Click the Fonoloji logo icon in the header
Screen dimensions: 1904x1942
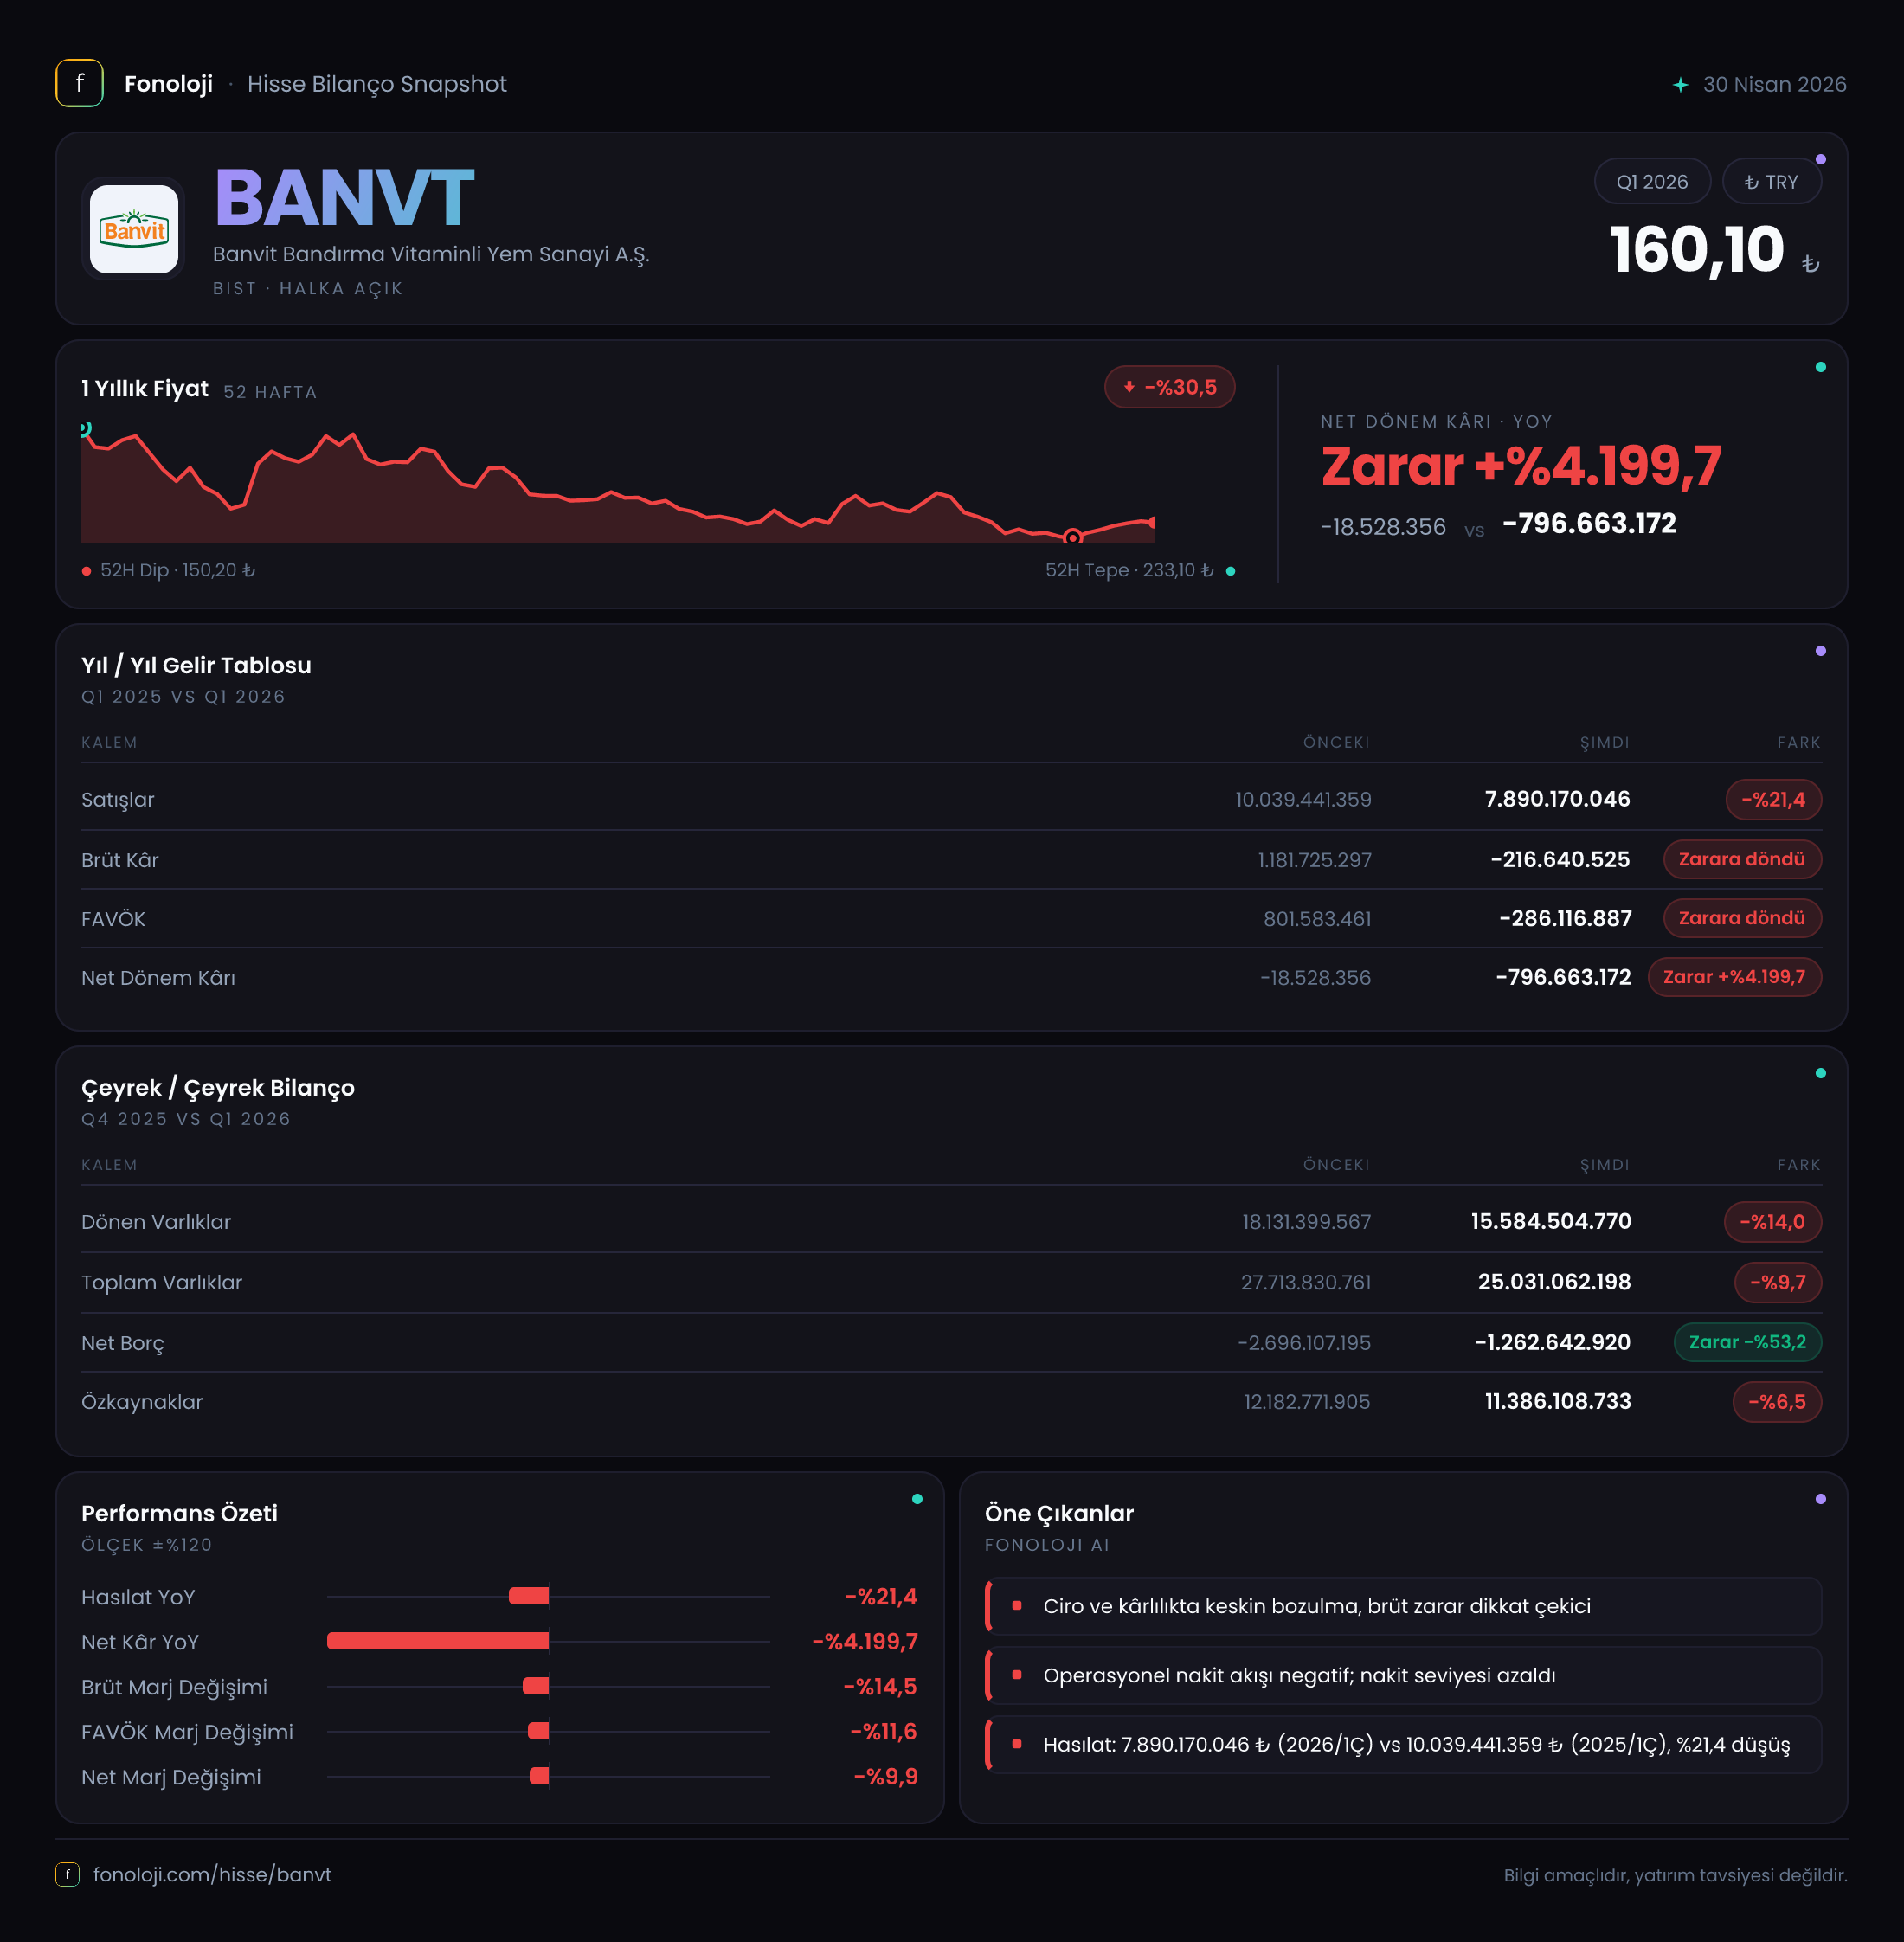tap(79, 83)
